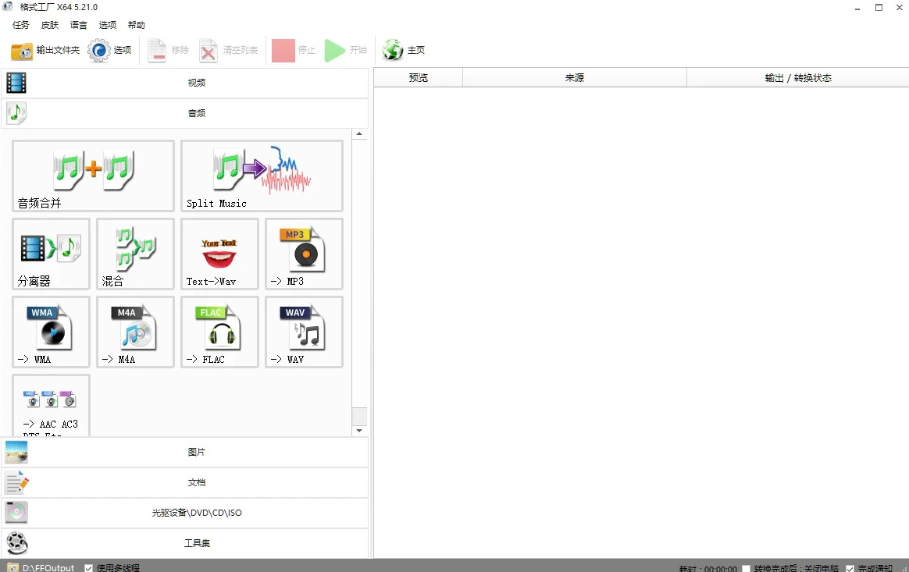Click the disc drive icon beside 光驱设备
Viewport: 909px width, 572px height.
pos(16,513)
